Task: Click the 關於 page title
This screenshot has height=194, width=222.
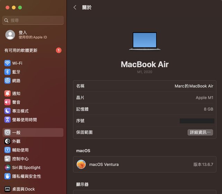Action: point(87,8)
